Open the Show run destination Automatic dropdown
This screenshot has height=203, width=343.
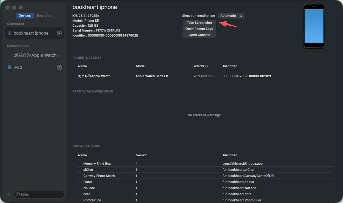pos(231,16)
